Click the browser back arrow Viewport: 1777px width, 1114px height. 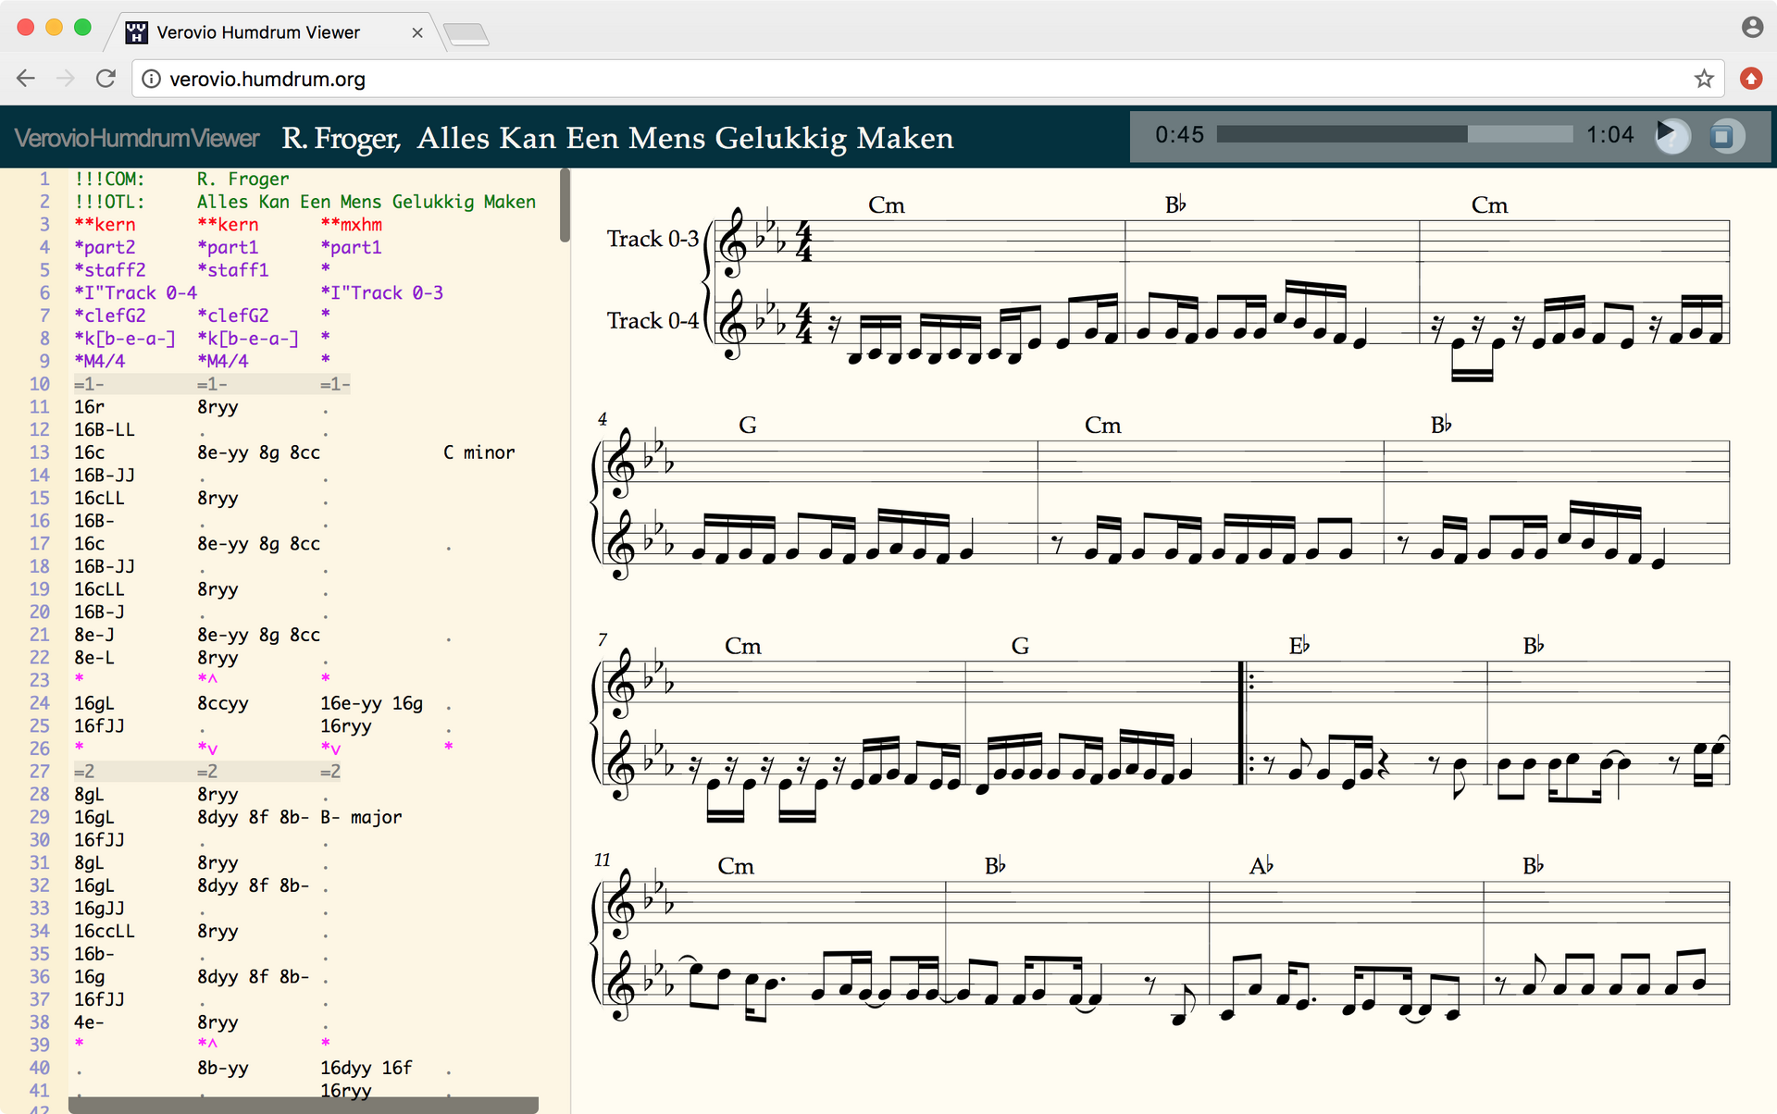coord(26,79)
